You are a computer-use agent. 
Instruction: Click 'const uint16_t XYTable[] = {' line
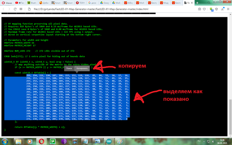pyautogui.click(x=33, y=72)
